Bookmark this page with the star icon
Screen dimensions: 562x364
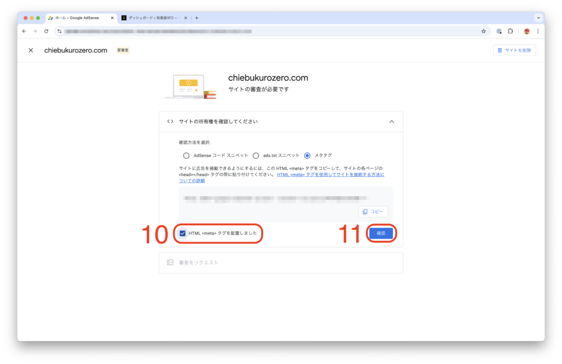coord(484,31)
